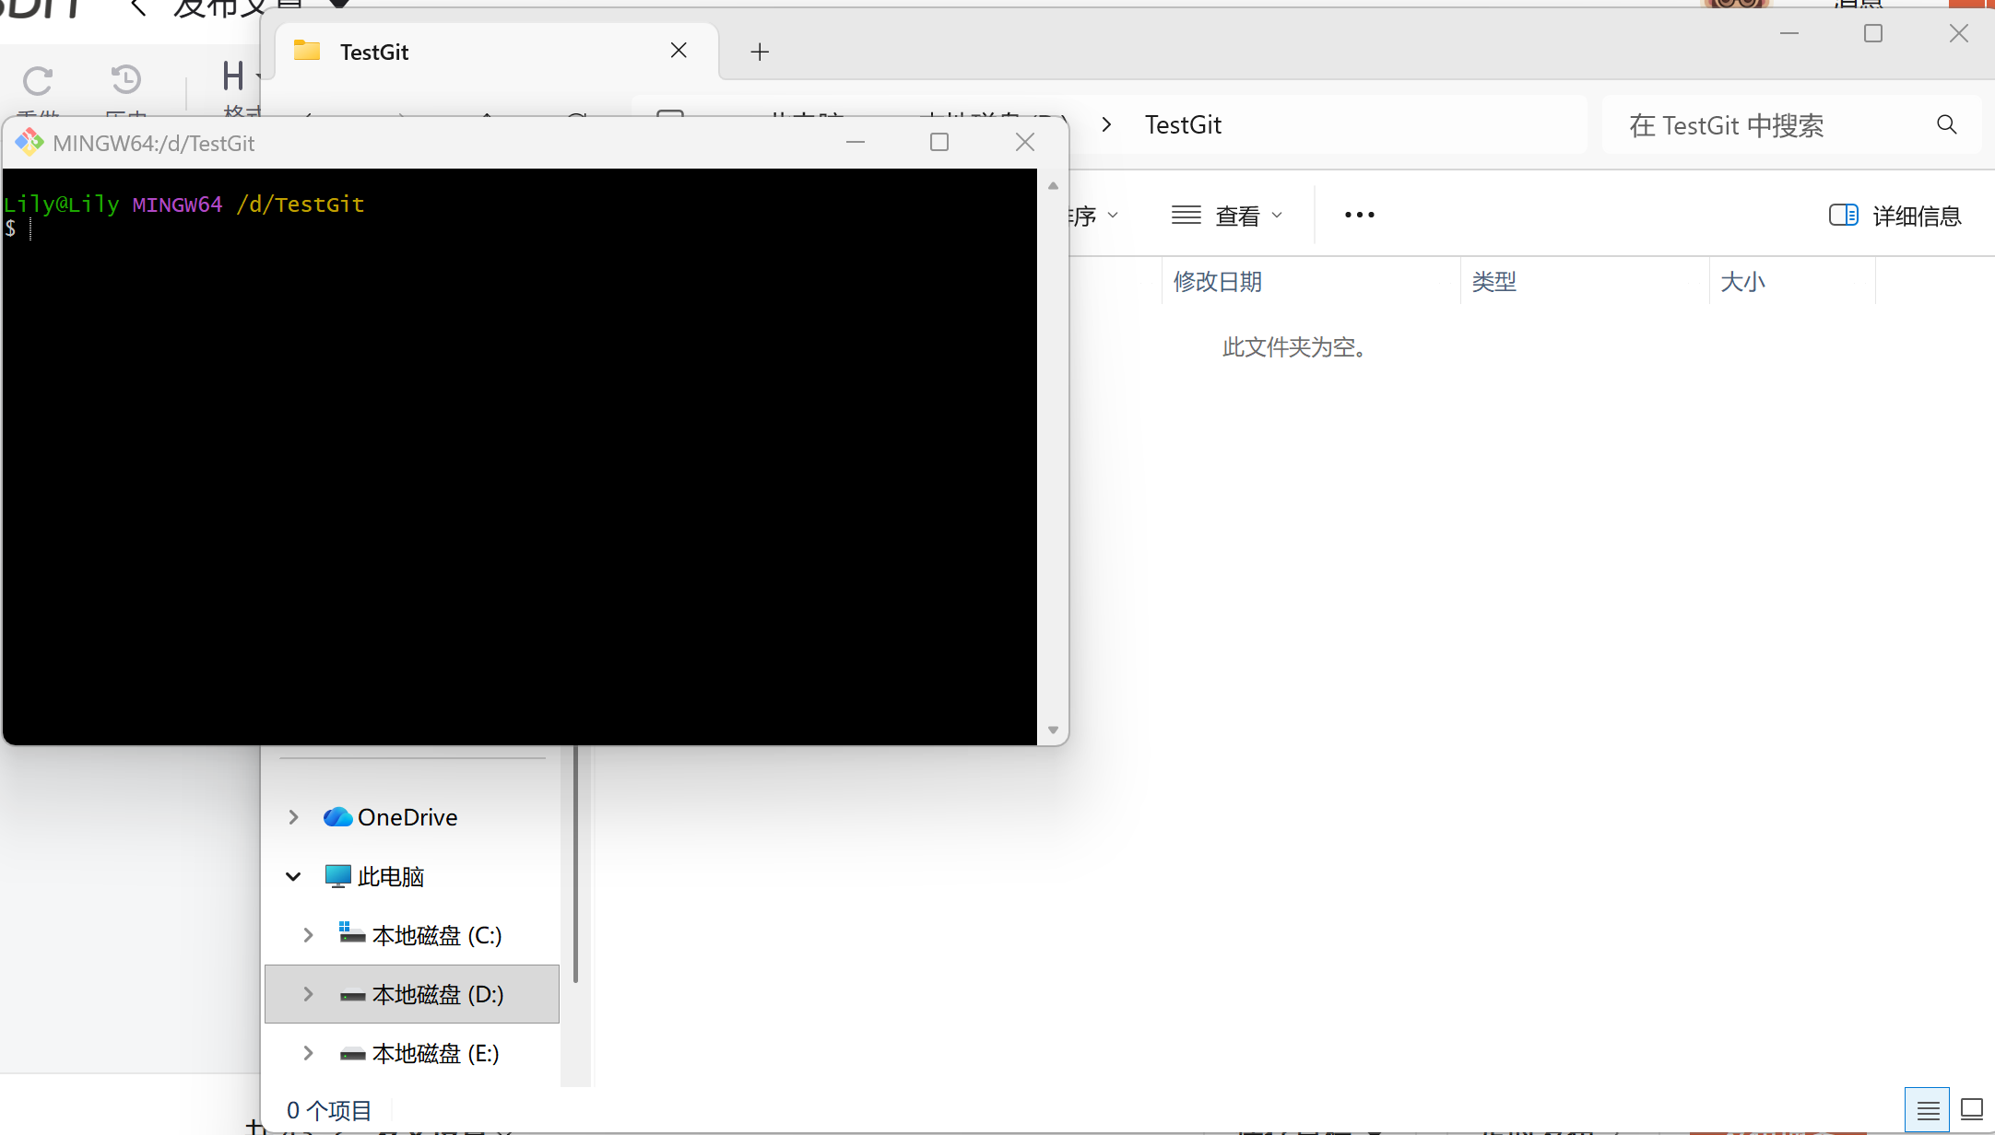Sort by 类型 column header
This screenshot has width=1995, height=1135.
click(x=1493, y=282)
